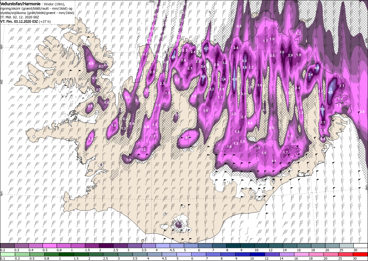Click the '0.1' label under the lower legend
This screenshot has height=261, width=368.
coord(2,259)
